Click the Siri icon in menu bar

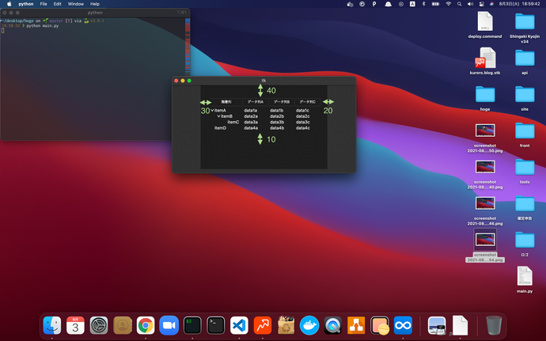coord(491,4)
